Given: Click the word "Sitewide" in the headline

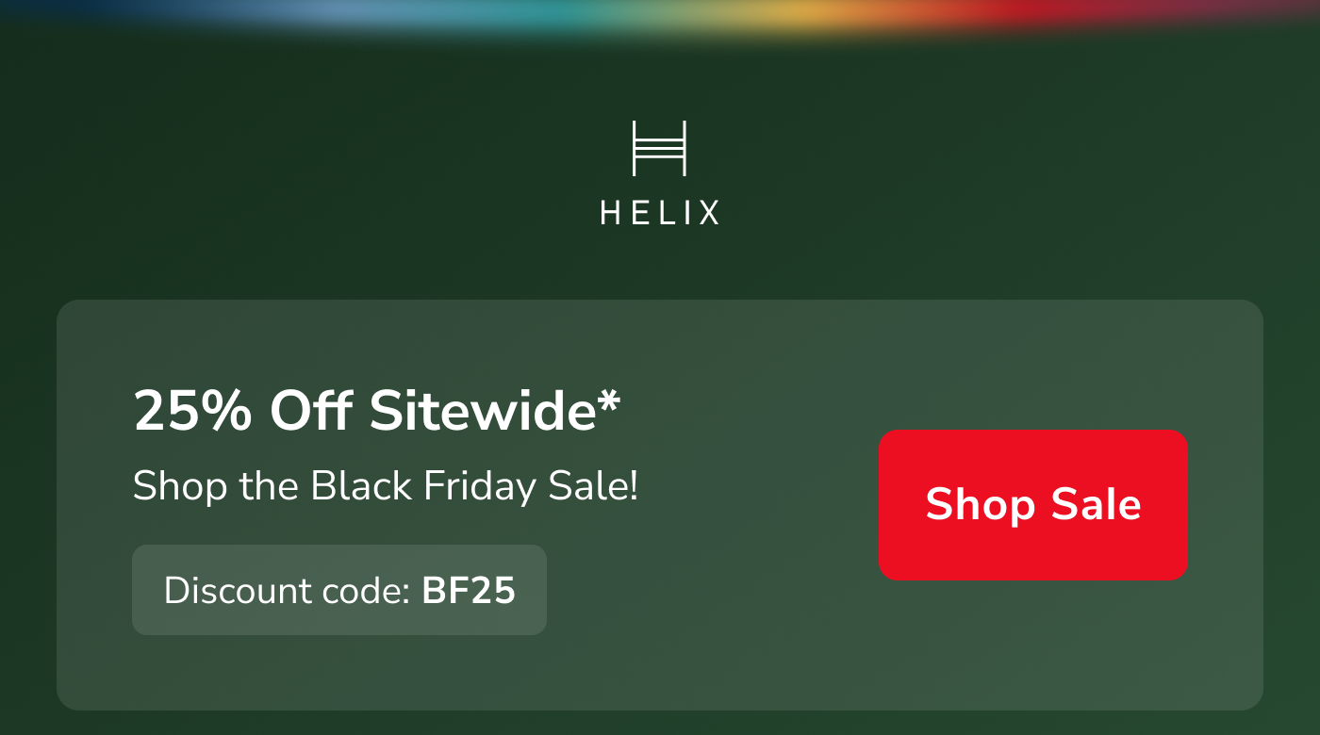Looking at the screenshot, I should 482,411.
